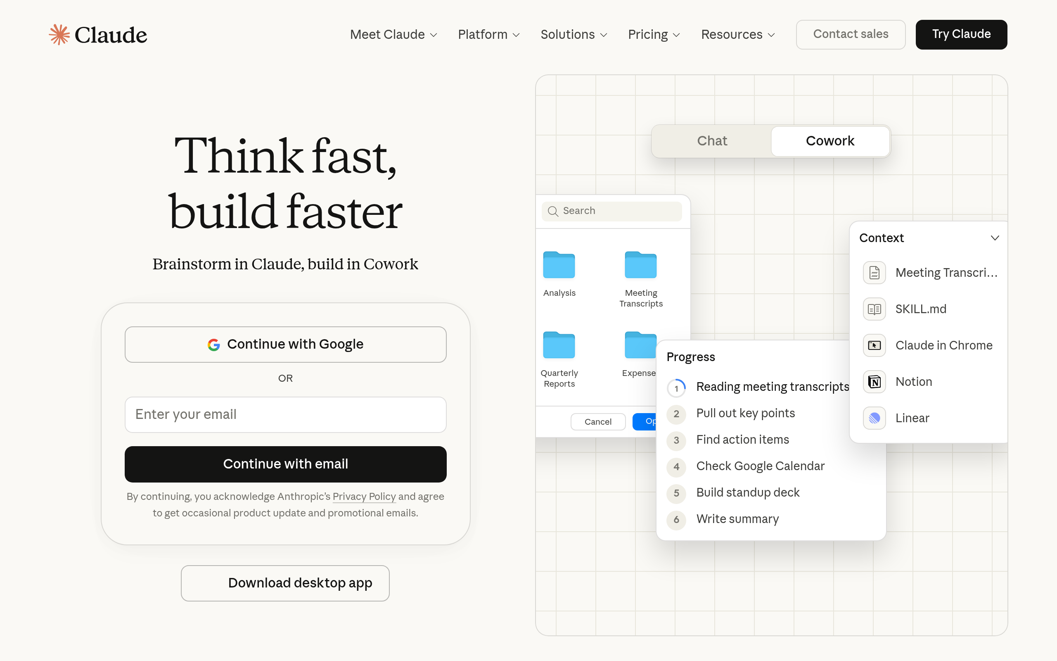Click the Claude in Chrome icon
Viewport: 1057px width, 661px height.
(874, 345)
